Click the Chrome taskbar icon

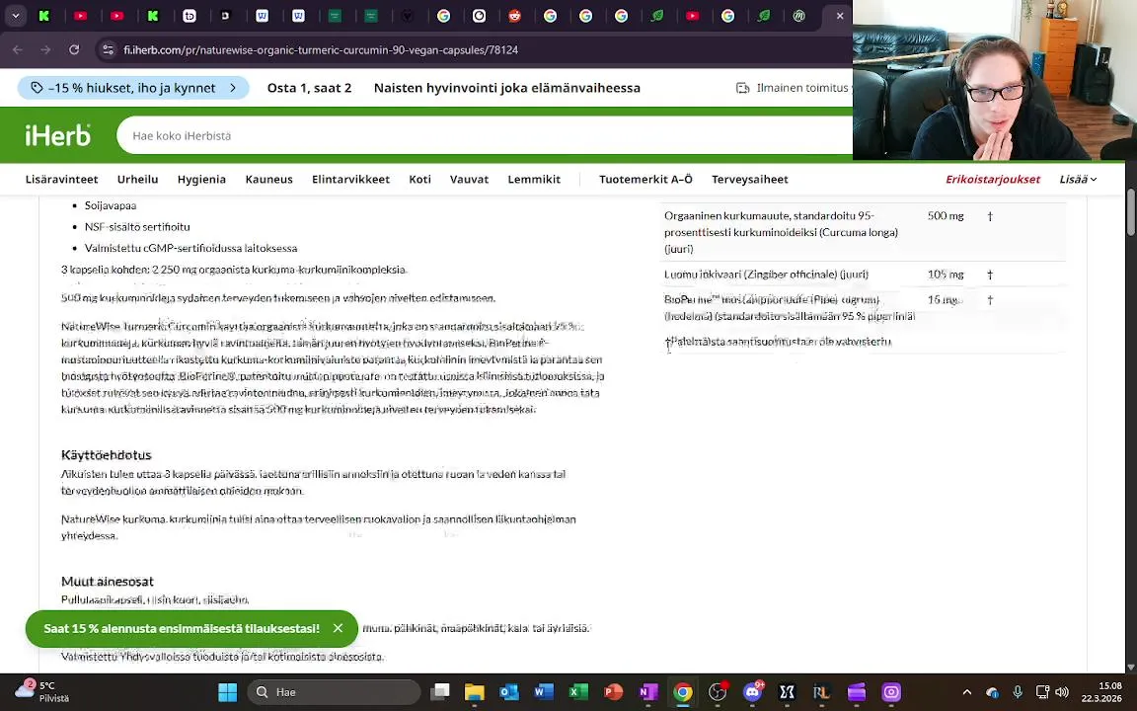pyautogui.click(x=683, y=692)
